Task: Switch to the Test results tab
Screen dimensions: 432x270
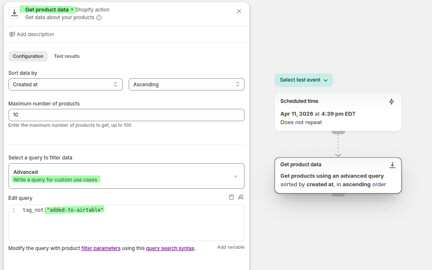Action: 66,56
